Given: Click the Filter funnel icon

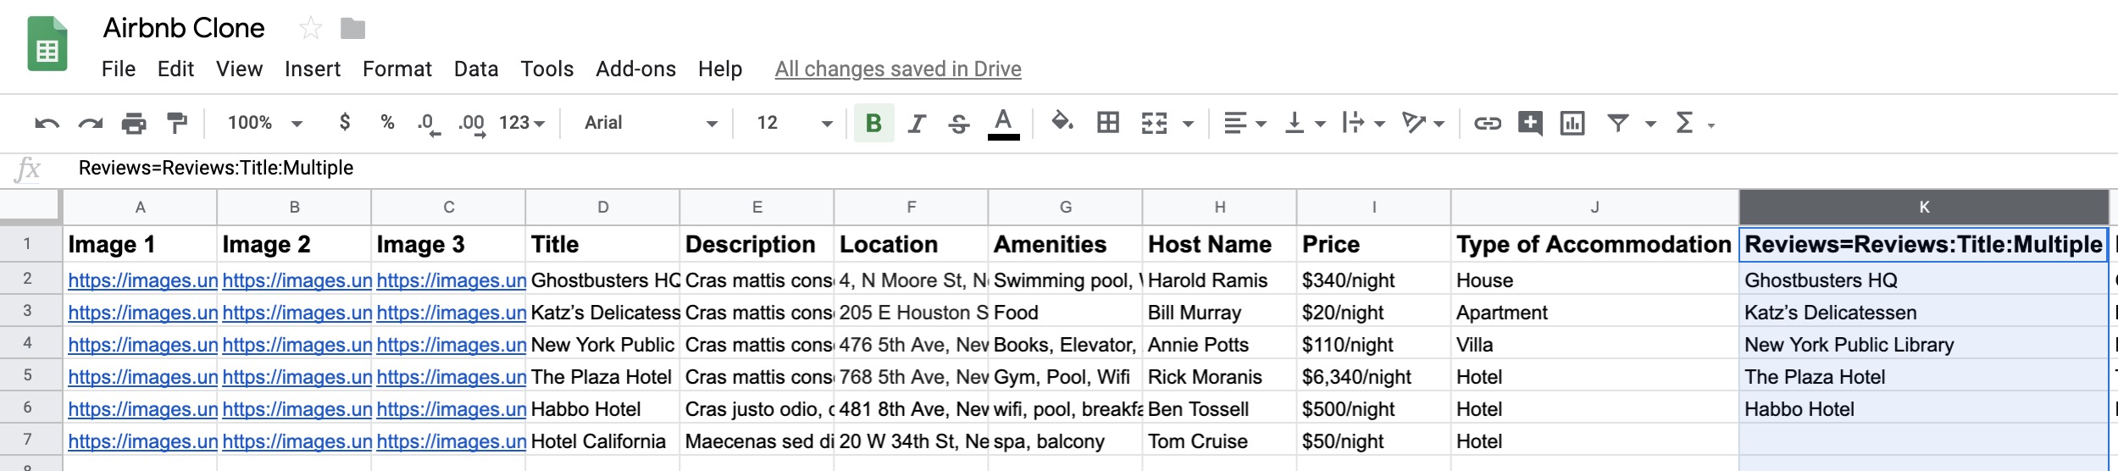Looking at the screenshot, I should pos(1618,124).
